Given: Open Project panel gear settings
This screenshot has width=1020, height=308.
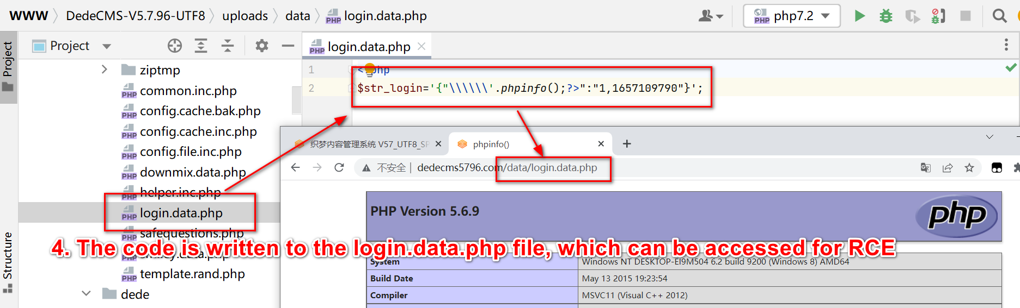Looking at the screenshot, I should pyautogui.click(x=262, y=46).
